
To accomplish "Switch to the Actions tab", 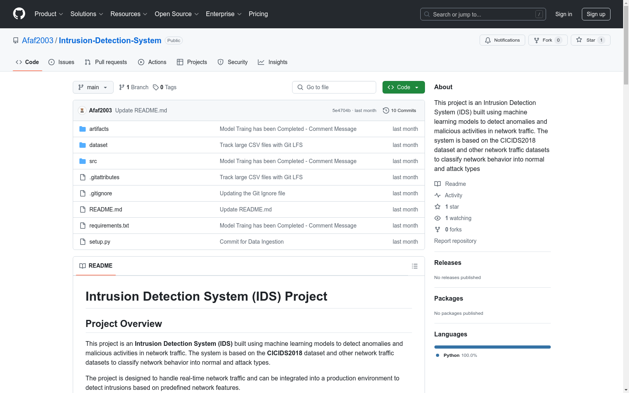I will (x=152, y=62).
